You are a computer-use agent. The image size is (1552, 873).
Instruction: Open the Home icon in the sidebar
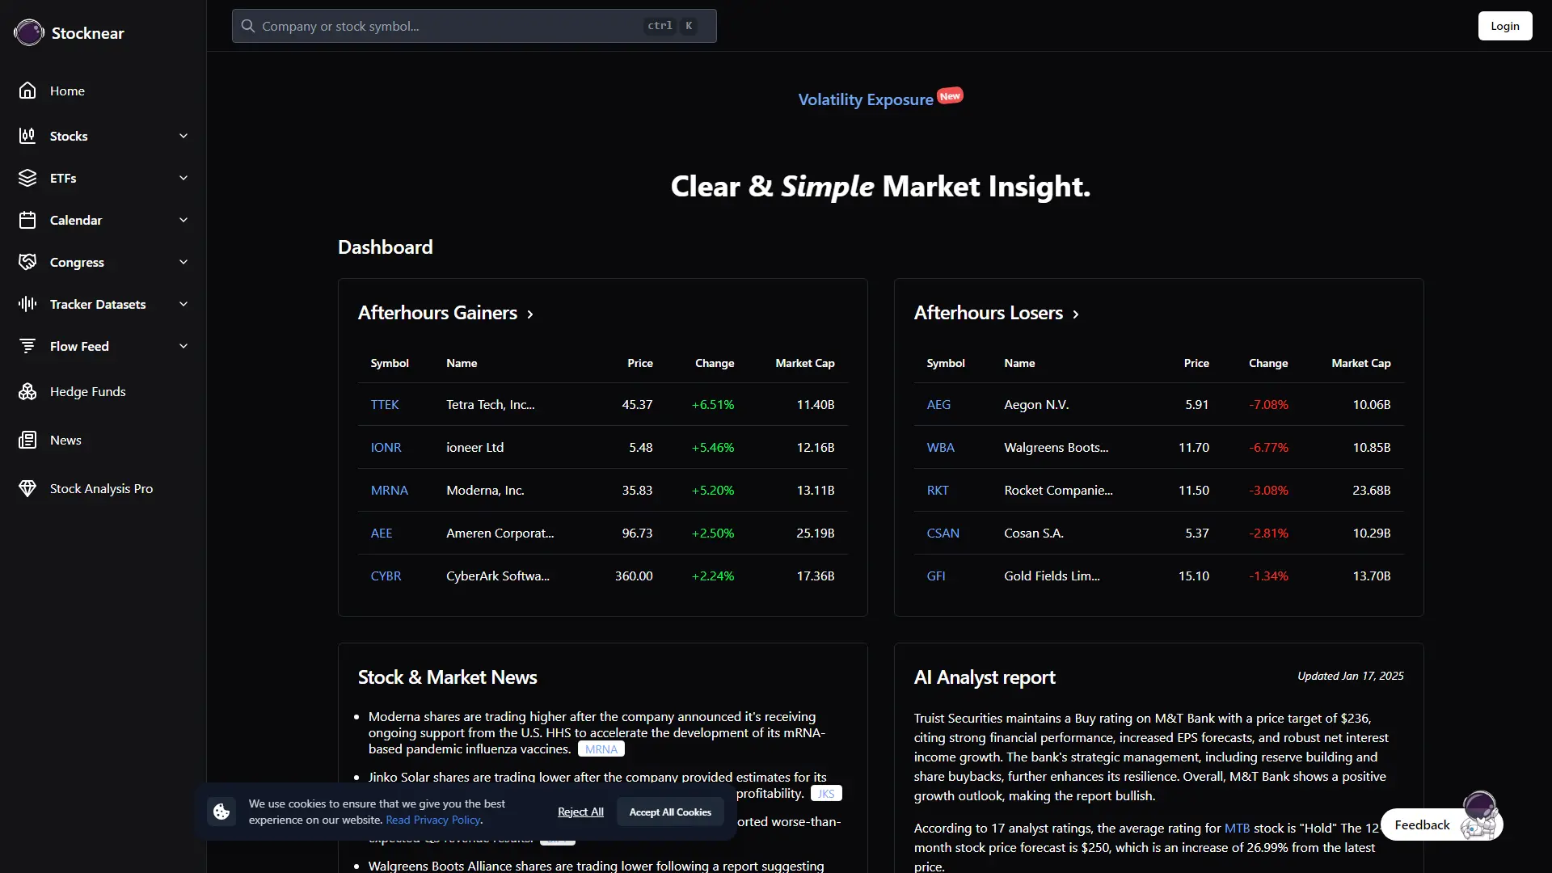coord(27,91)
